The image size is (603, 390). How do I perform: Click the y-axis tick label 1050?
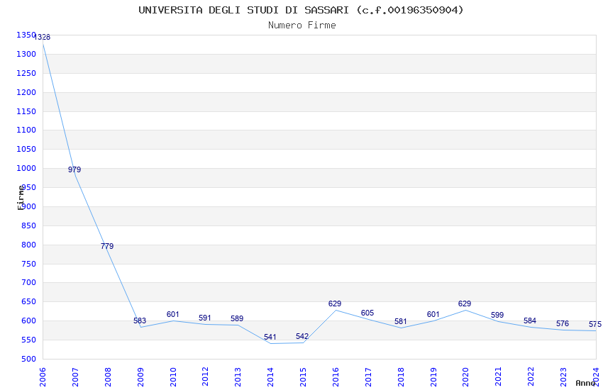26,149
